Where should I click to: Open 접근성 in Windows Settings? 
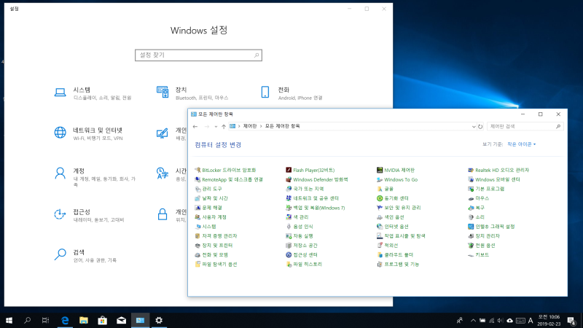pyautogui.click(x=89, y=215)
